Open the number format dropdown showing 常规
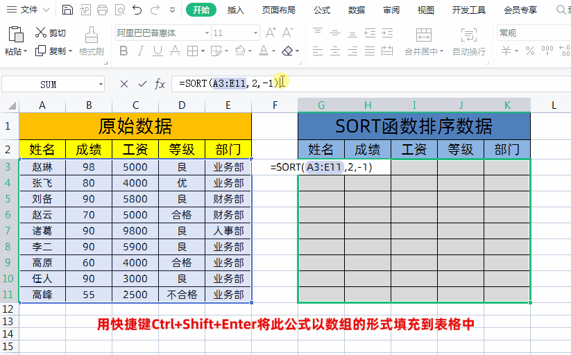This screenshot has height=355, width=571. (534, 33)
